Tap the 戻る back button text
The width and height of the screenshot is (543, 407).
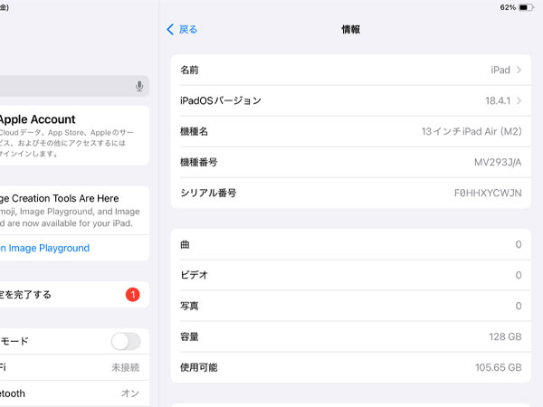click(x=188, y=30)
